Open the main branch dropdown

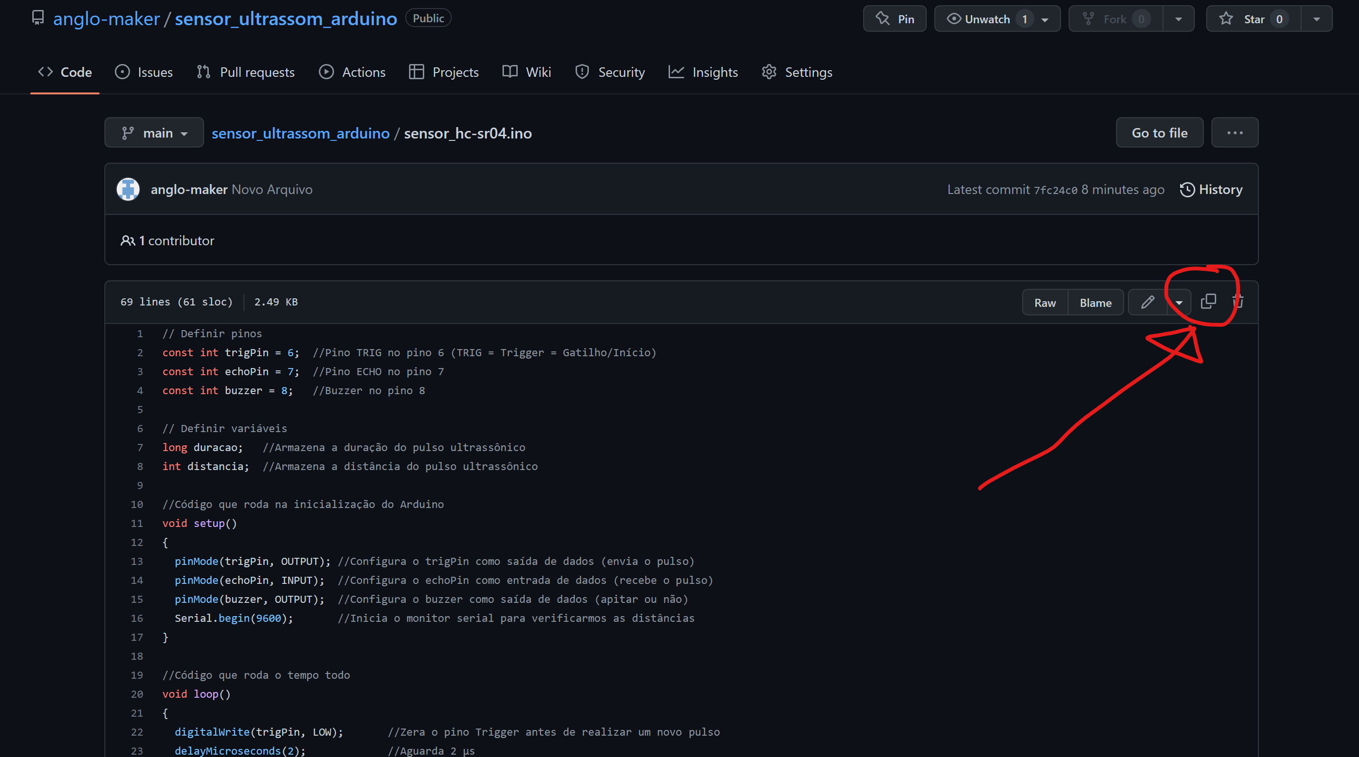tap(154, 133)
